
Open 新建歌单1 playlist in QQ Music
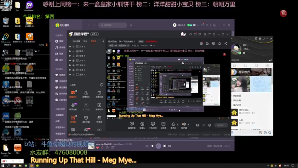(x=60, y=127)
